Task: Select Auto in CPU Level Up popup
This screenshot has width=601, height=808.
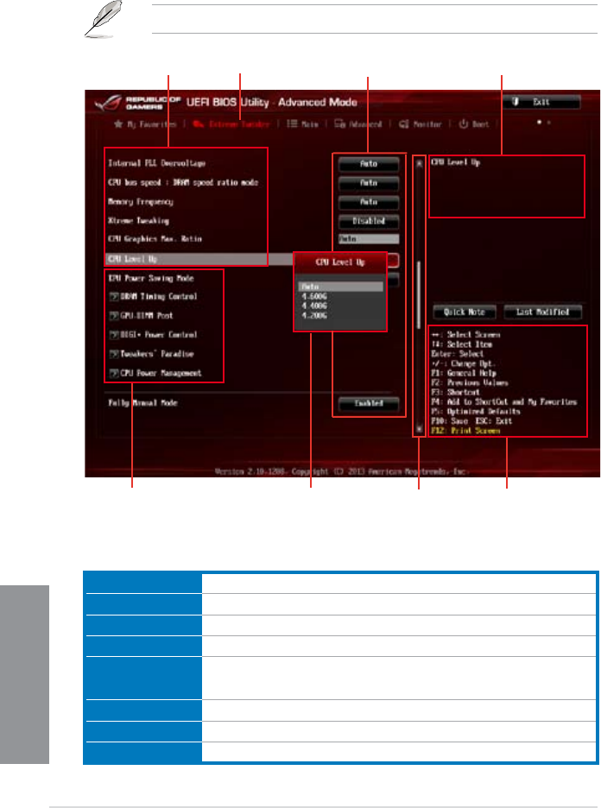Action: pos(340,287)
